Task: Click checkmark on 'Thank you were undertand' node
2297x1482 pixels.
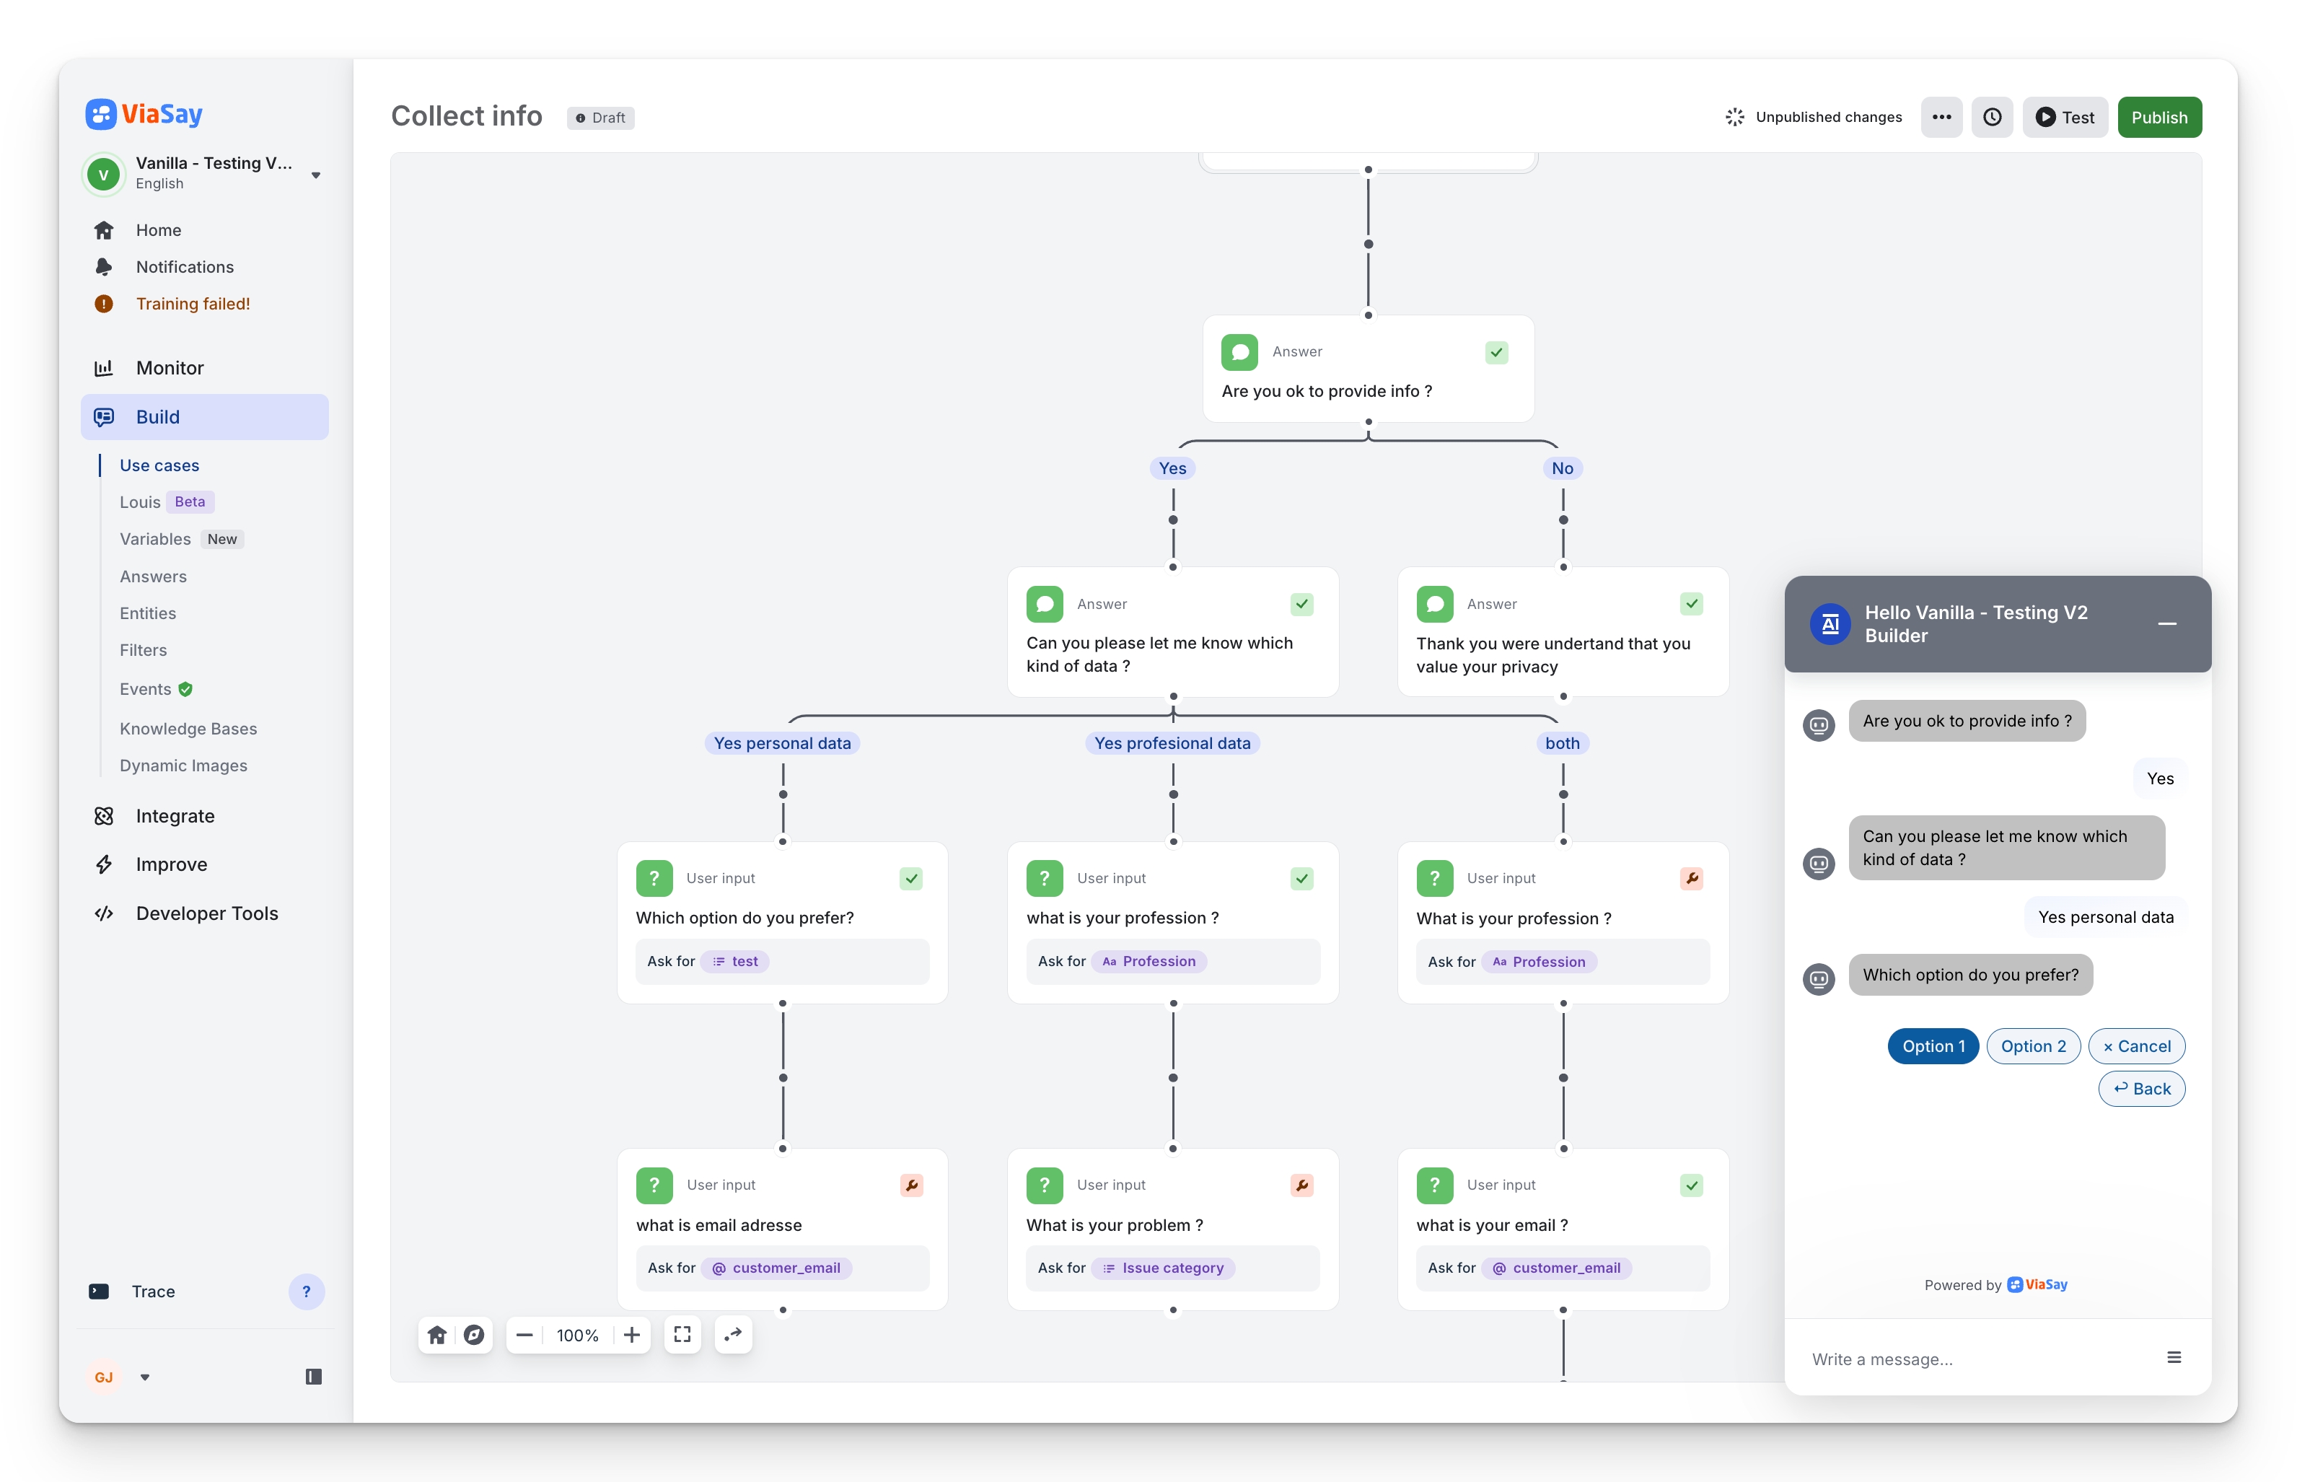Action: [1691, 605]
